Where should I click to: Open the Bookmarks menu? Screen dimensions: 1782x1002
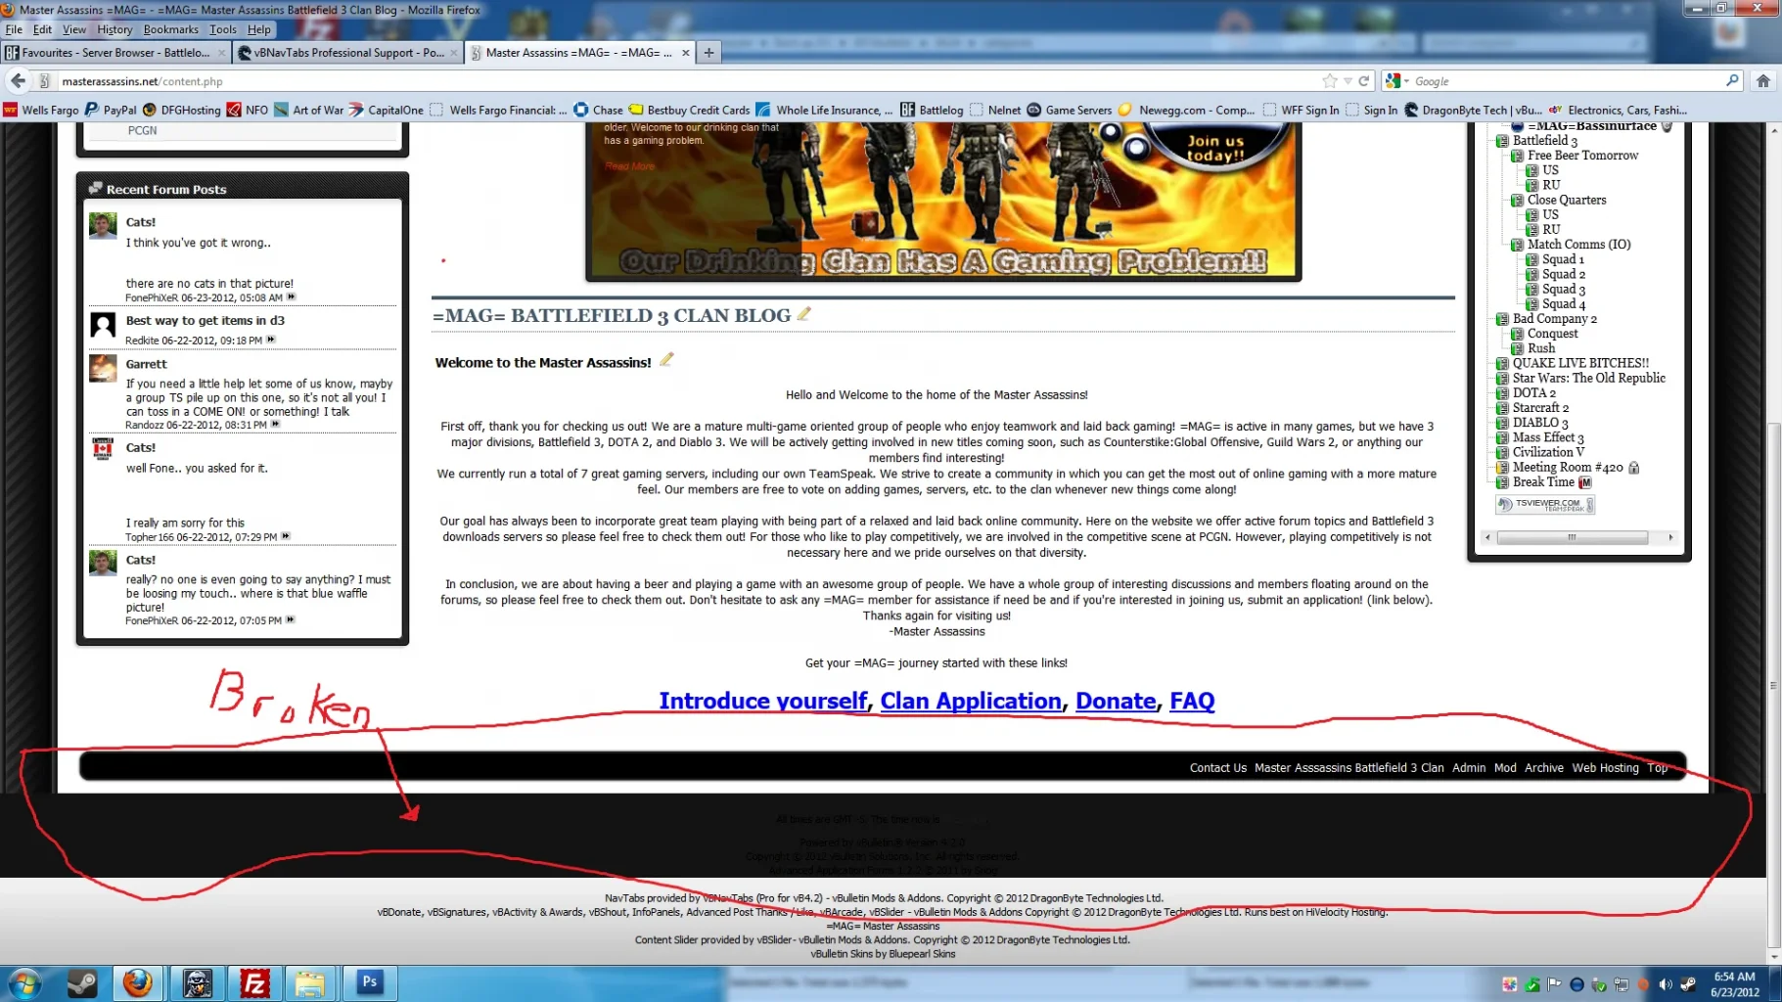click(x=171, y=29)
